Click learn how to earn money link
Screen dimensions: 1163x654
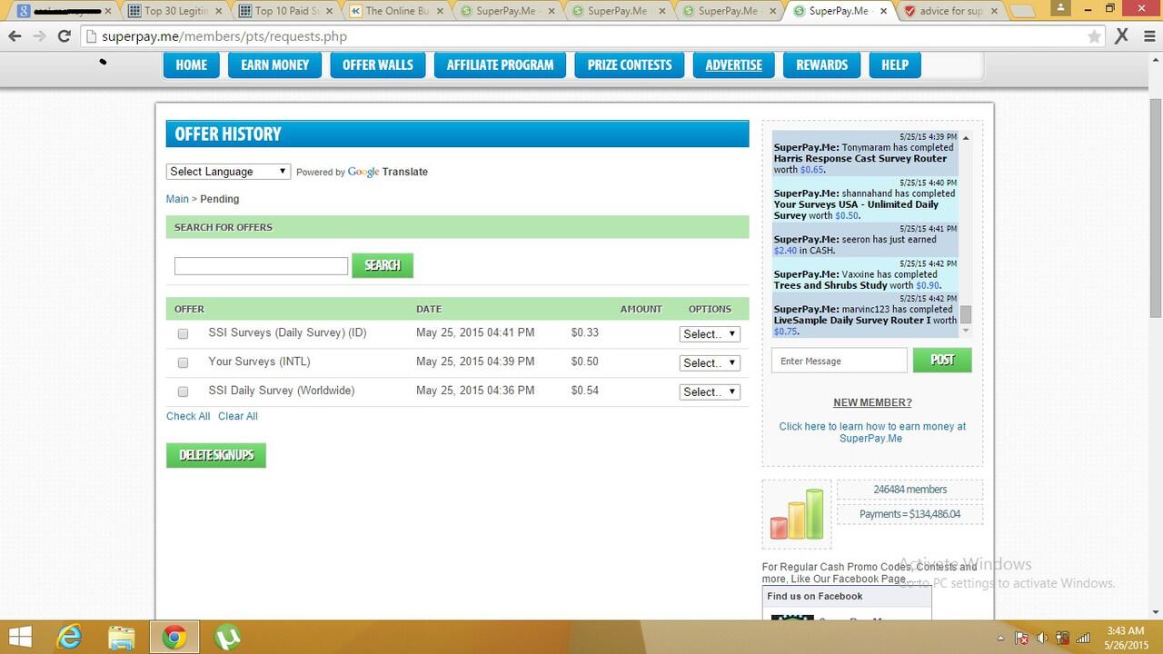(872, 432)
